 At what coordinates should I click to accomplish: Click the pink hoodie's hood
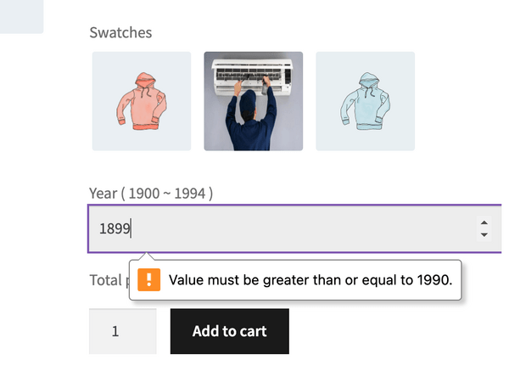click(x=141, y=82)
